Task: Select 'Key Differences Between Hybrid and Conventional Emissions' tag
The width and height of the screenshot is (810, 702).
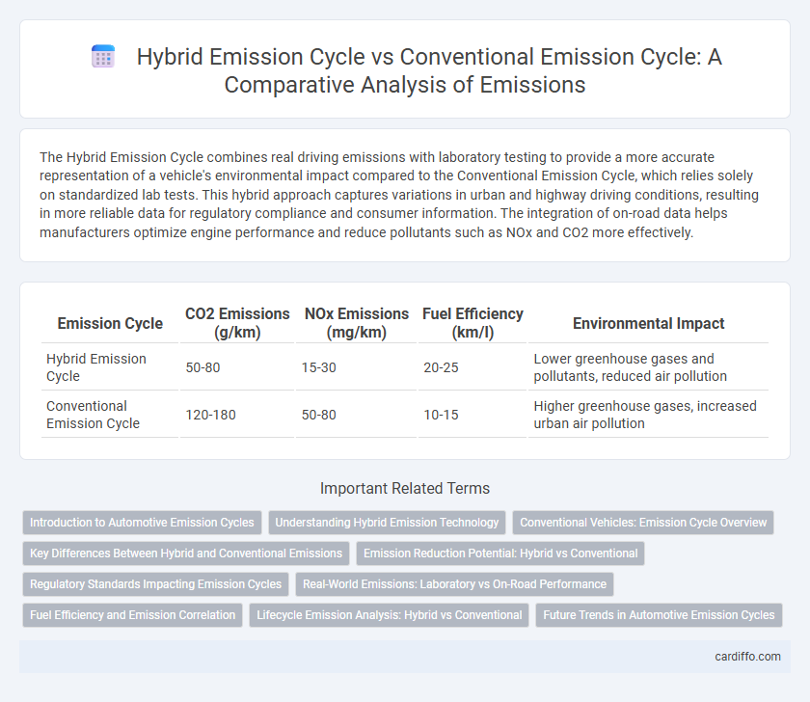Action: 186,553
